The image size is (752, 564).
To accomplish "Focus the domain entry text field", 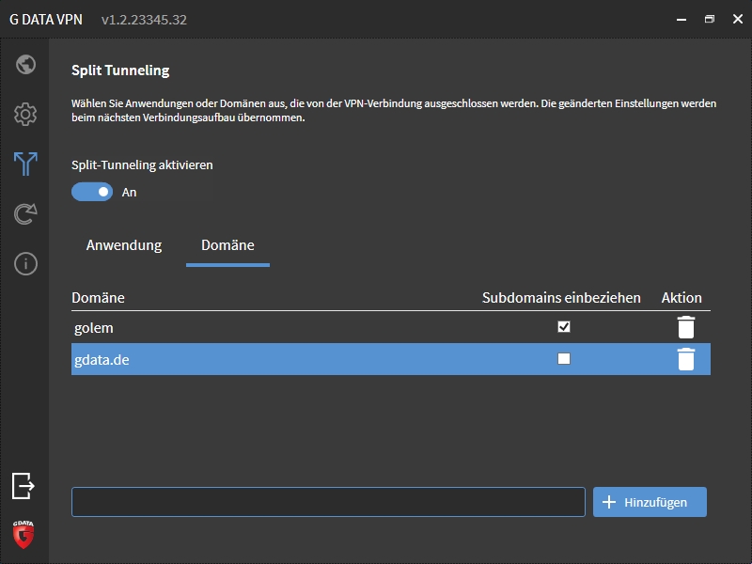I will 328,502.
